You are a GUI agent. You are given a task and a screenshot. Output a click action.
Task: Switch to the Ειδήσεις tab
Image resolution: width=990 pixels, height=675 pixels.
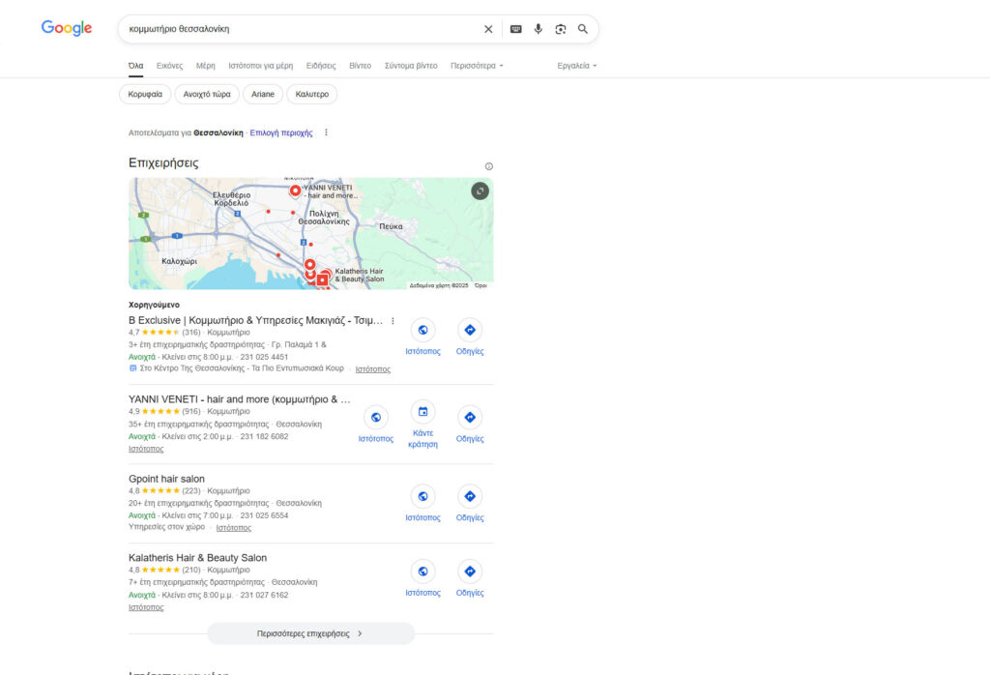321,66
